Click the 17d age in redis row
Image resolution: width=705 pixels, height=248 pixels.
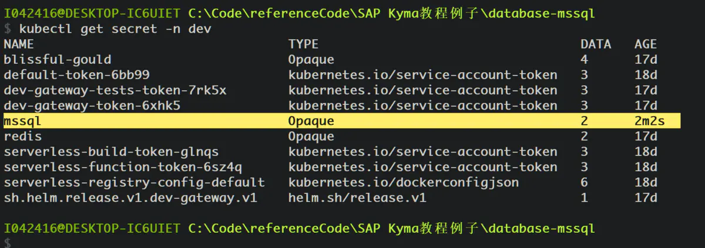coord(646,136)
